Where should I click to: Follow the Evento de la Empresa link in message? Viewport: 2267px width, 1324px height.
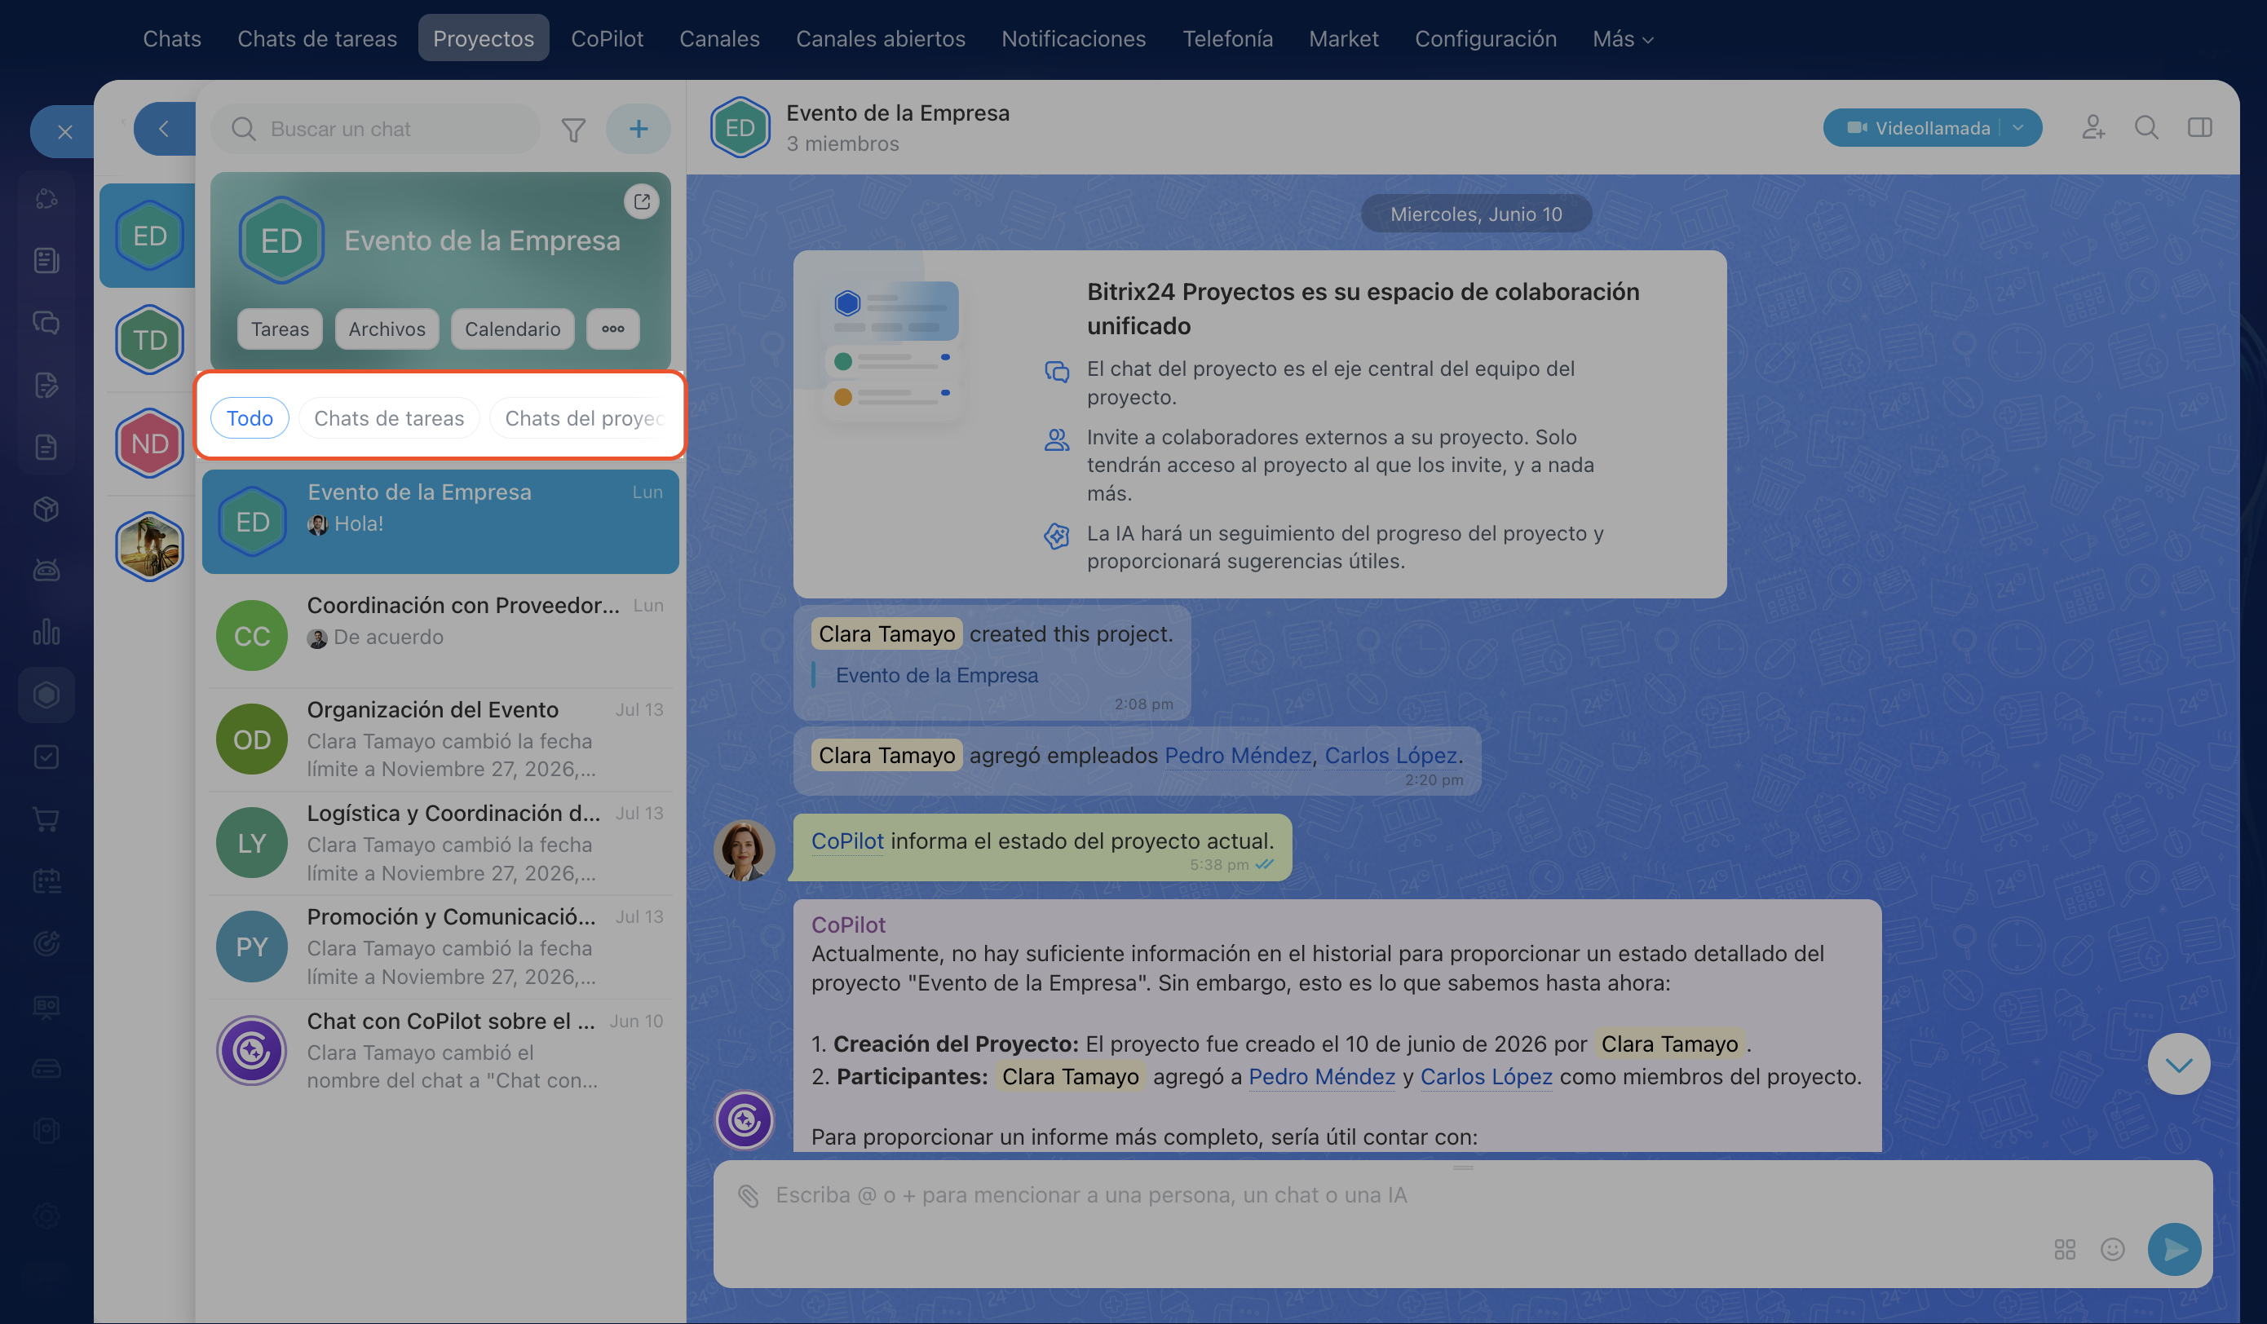936,676
